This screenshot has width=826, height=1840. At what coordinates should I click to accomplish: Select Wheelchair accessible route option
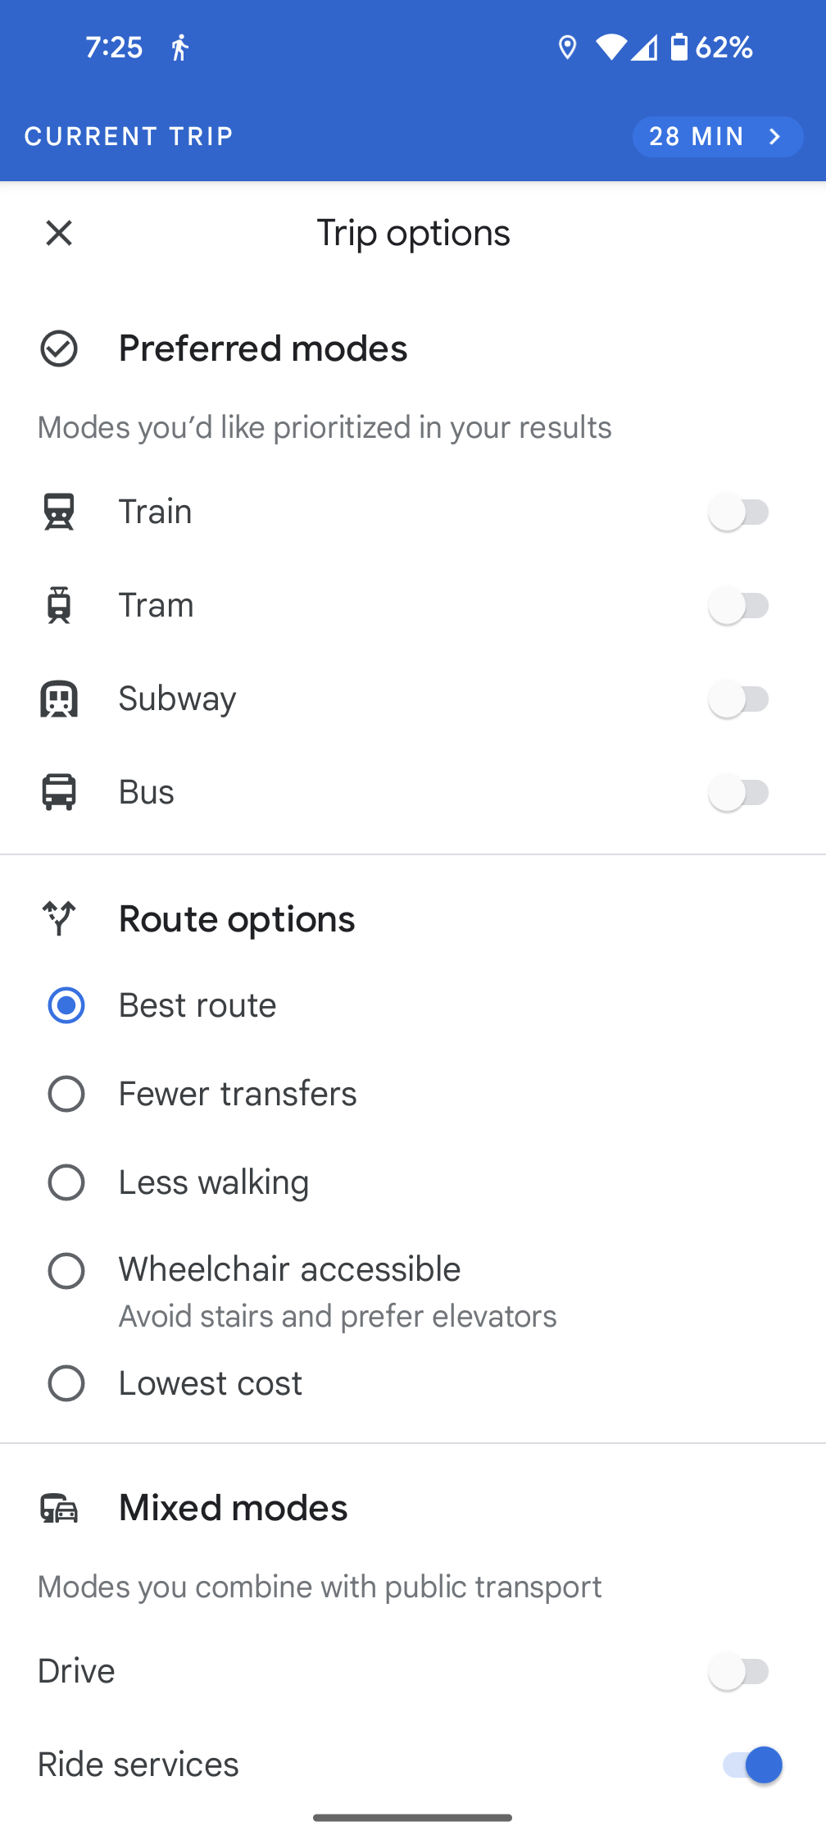tap(66, 1271)
